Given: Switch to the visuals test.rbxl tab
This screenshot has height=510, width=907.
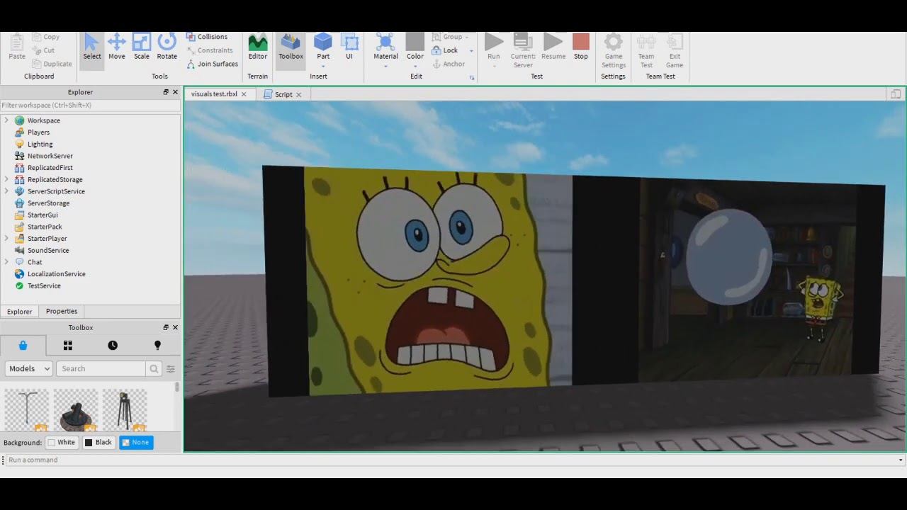Looking at the screenshot, I should pyautogui.click(x=214, y=94).
